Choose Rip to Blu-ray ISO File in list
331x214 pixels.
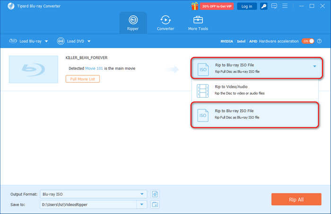(255, 115)
